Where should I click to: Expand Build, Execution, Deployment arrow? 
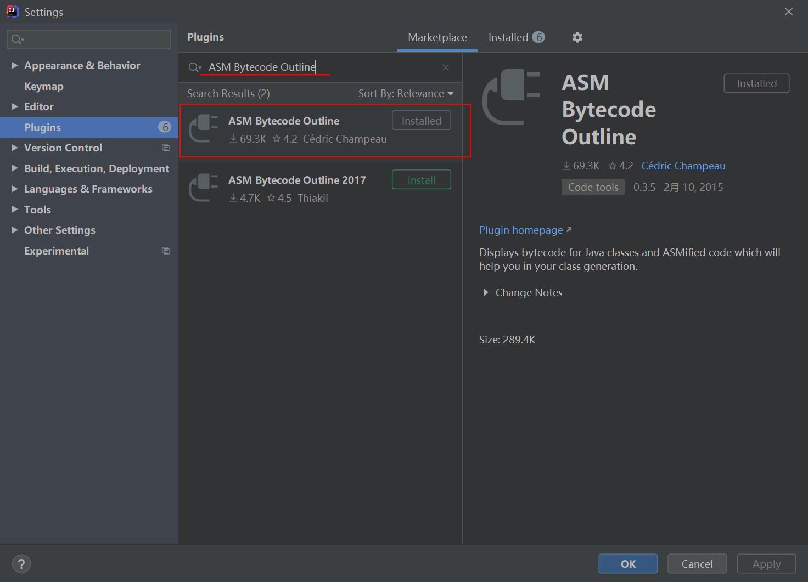(14, 168)
